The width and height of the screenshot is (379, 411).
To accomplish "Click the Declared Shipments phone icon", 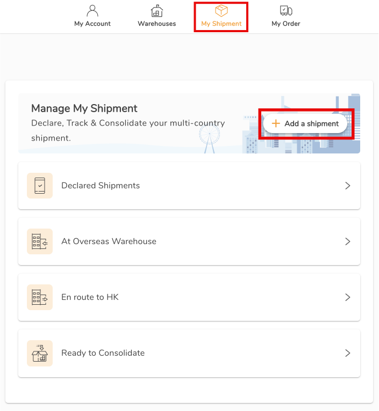I will (x=40, y=186).
